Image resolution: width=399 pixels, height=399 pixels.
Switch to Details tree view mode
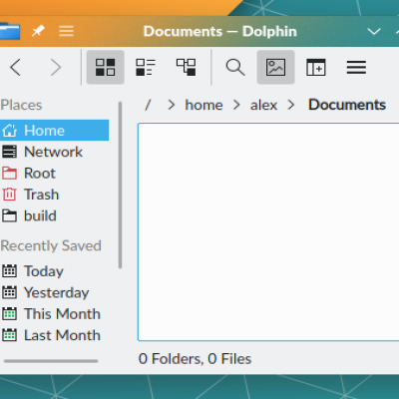click(187, 67)
